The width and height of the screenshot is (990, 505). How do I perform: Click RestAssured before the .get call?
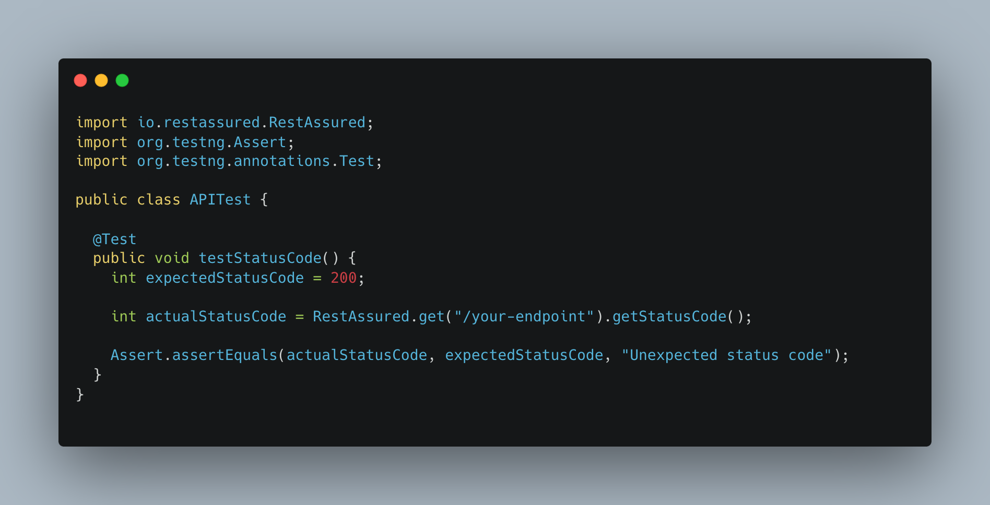(361, 317)
